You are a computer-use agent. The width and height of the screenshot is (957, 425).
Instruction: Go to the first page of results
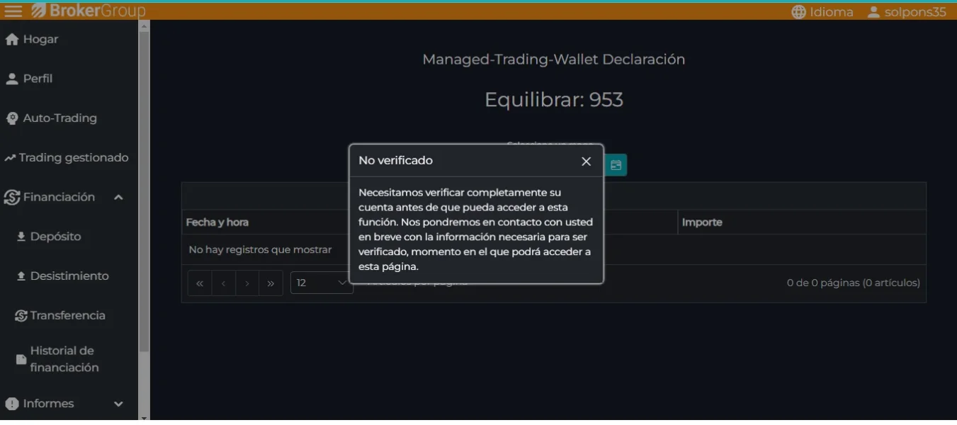click(x=200, y=283)
